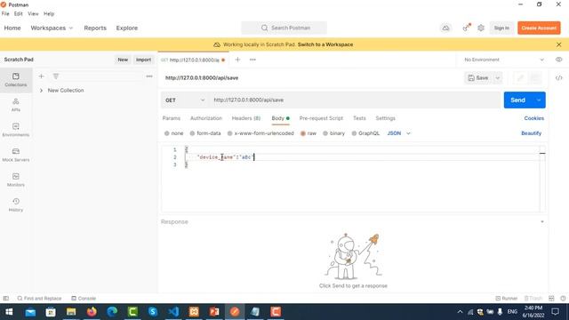Click the Save request button
The image size is (569, 320).
coord(478,78)
